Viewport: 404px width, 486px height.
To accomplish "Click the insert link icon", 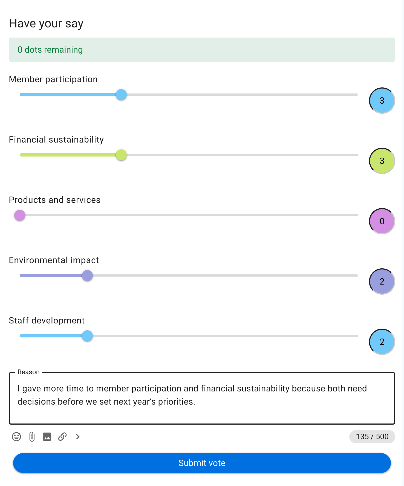I will [x=62, y=437].
